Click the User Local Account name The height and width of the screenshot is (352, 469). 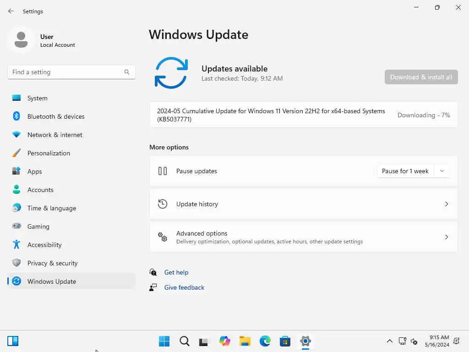[57, 40]
